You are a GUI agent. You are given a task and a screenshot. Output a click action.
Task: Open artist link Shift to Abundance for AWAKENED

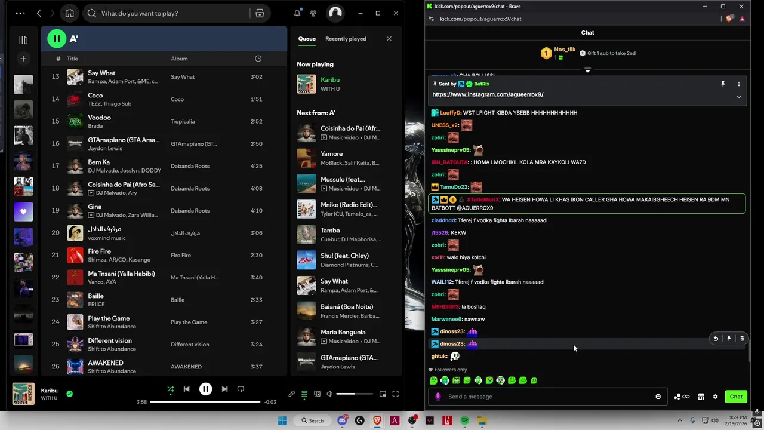coord(112,371)
